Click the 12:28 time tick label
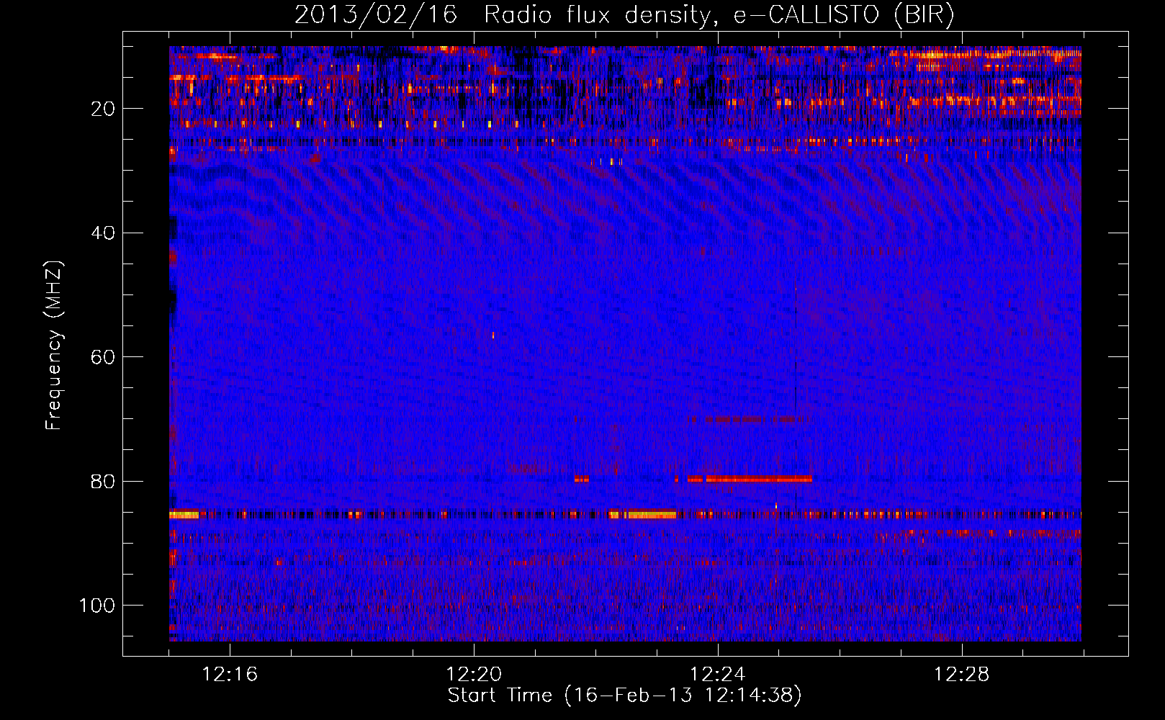 pyautogui.click(x=962, y=675)
